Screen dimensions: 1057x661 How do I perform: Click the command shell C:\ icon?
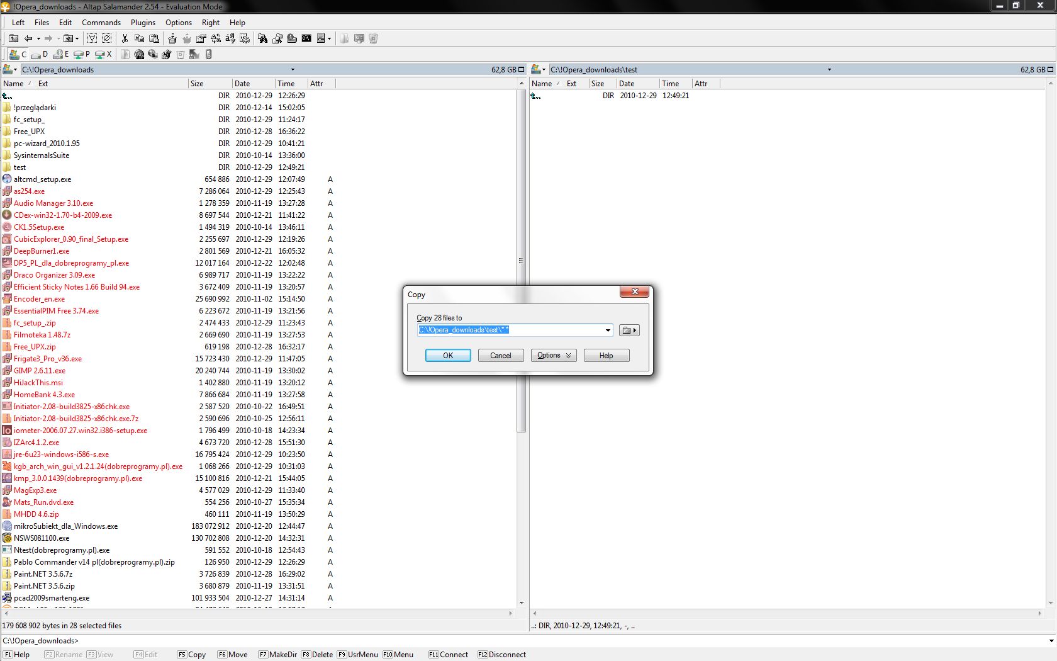(x=306, y=38)
